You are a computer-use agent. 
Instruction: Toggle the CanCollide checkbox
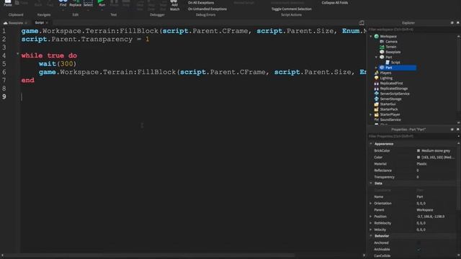point(419,256)
